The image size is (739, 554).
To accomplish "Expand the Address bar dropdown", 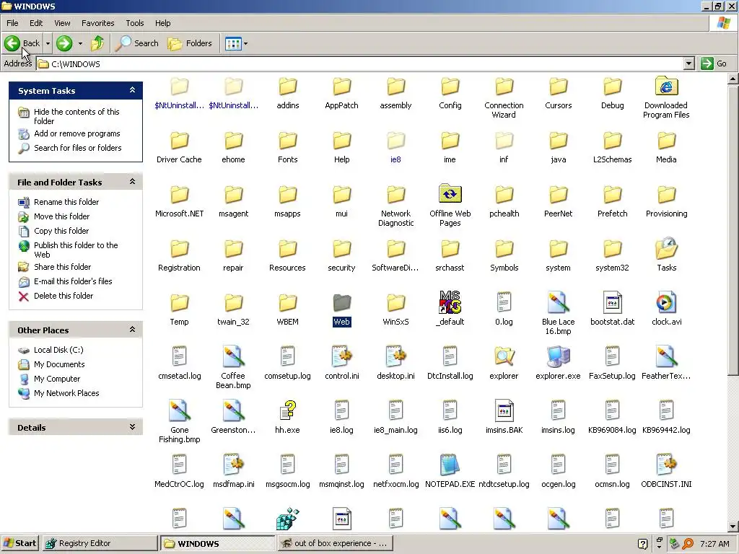I will 689,63.
